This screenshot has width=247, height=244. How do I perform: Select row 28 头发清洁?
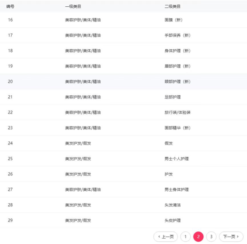[123, 205]
